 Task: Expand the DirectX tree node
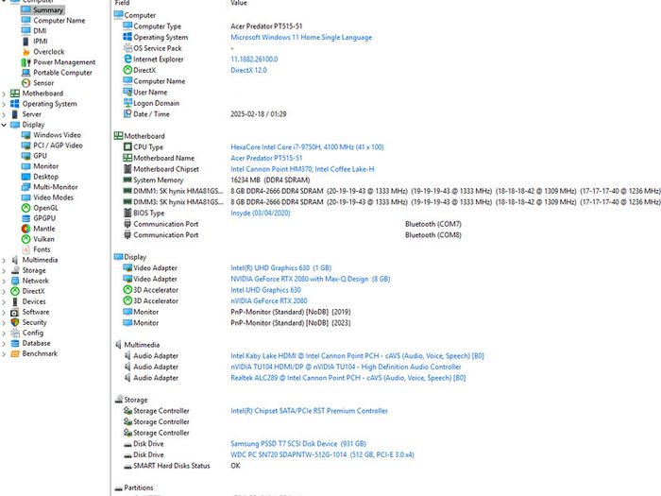[x=4, y=291]
